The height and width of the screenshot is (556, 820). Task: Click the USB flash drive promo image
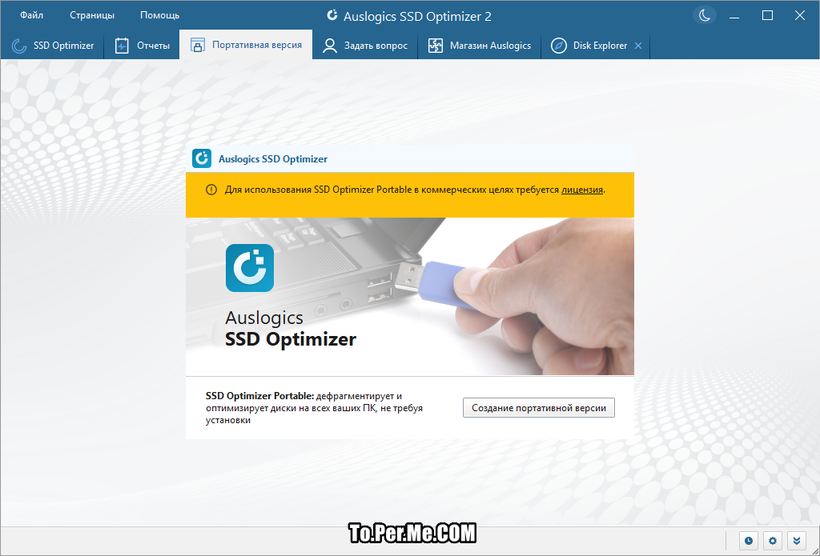pos(409,296)
